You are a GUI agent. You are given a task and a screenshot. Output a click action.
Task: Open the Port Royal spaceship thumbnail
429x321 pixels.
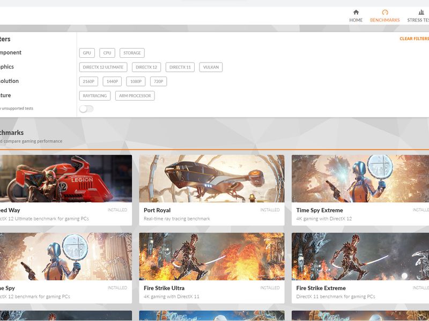212,179
